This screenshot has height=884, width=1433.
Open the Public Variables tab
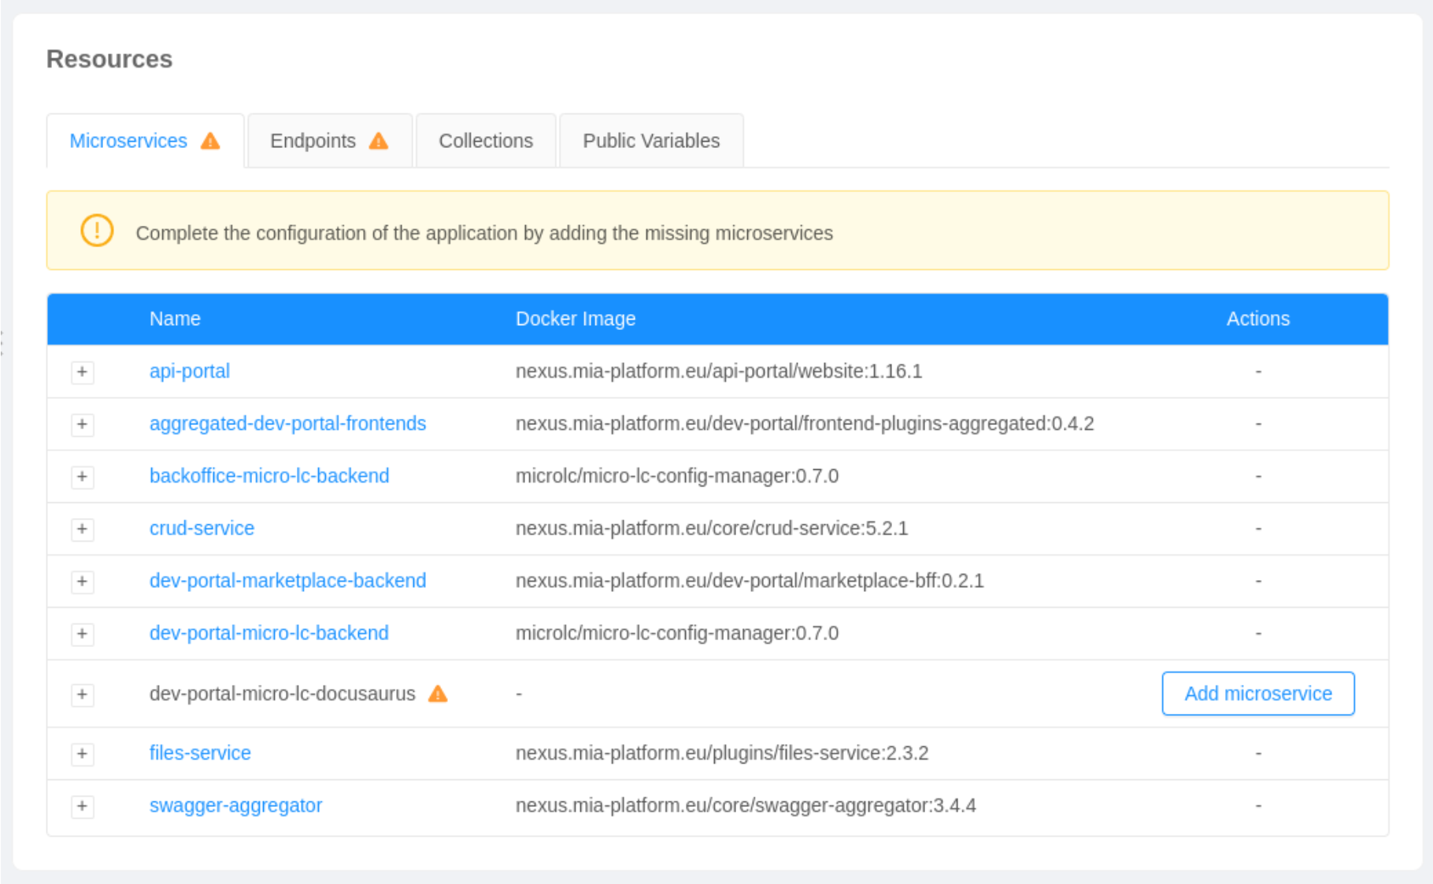click(650, 141)
